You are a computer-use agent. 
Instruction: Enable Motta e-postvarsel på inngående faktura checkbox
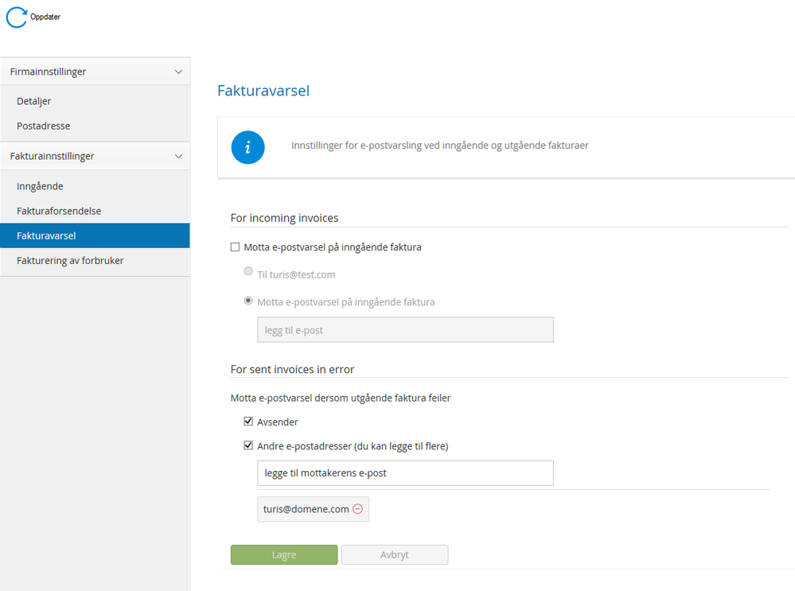(235, 247)
